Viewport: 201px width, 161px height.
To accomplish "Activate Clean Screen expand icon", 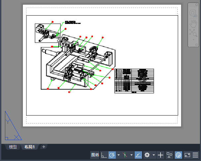I will pos(187,155).
